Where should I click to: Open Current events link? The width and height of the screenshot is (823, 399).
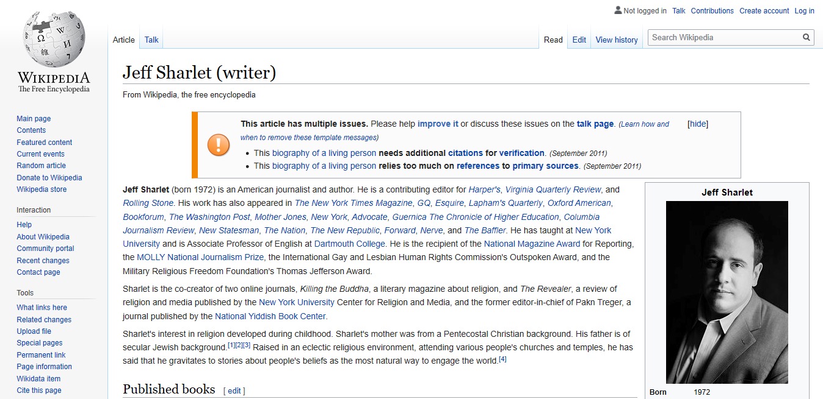pyautogui.click(x=40, y=154)
